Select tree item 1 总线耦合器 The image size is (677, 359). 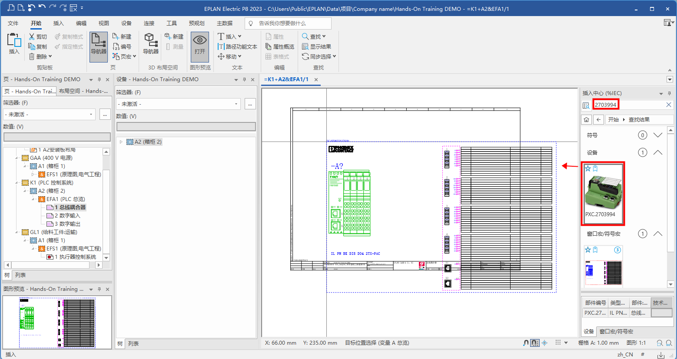pos(70,207)
